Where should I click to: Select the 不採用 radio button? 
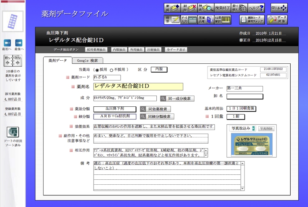point(111,70)
